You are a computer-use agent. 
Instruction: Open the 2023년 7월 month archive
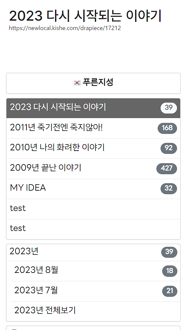(96, 291)
